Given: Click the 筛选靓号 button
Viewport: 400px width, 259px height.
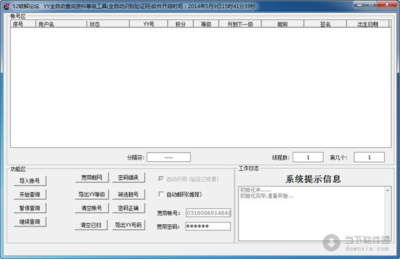Looking at the screenshot, I should (129, 194).
